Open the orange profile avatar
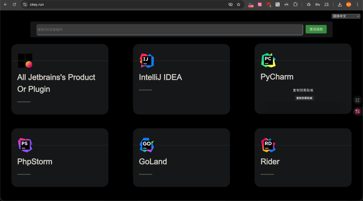This screenshot has height=201, width=363. [x=349, y=4]
